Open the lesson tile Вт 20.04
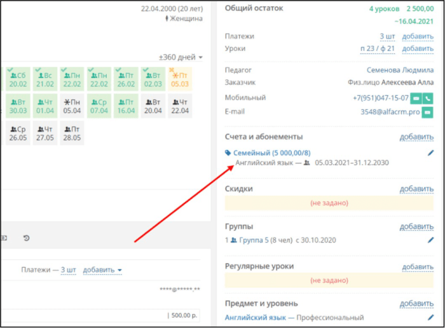Screen dimensions: 445x328 click(153, 106)
